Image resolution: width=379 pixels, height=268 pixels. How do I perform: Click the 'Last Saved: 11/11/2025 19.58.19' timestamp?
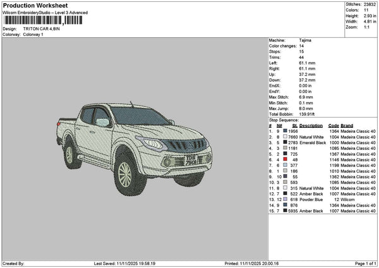[x=124, y=264]
